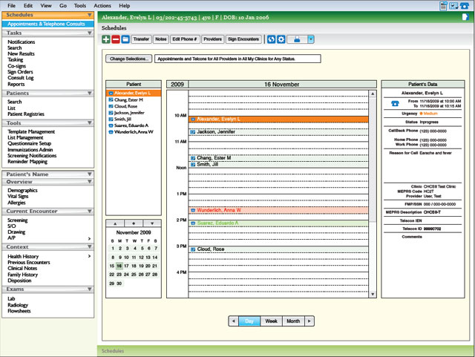The image size is (475, 357).
Task: Click phone icon on Suarez, Eduardo A appointment
Action: (x=193, y=223)
